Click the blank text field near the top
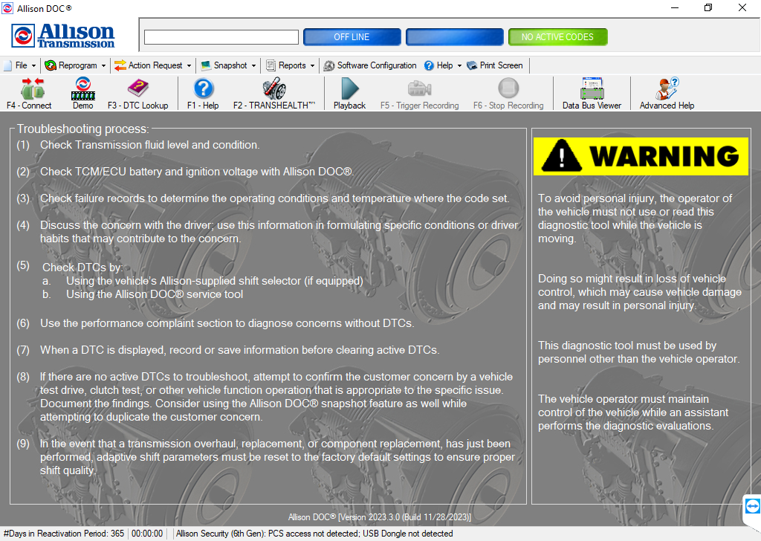Image resolution: width=761 pixels, height=541 pixels. (221, 36)
